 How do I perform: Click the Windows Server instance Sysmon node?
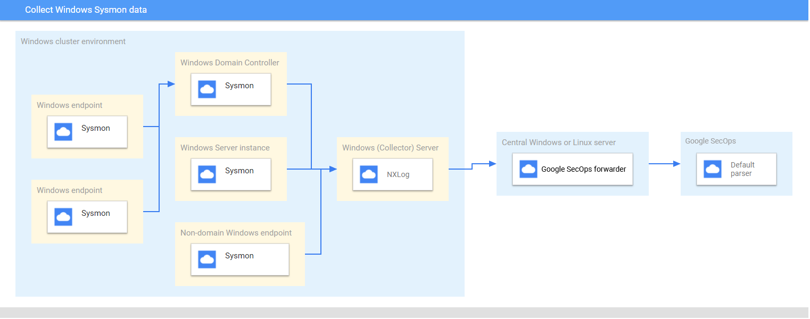230,174
